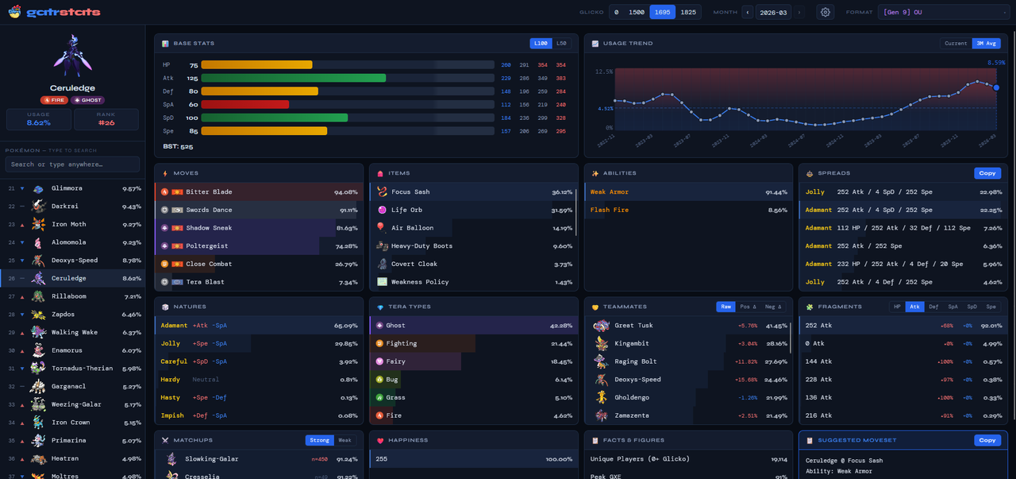The width and height of the screenshot is (1016, 479).
Task: Switch fragments to HP tab
Action: pos(897,307)
